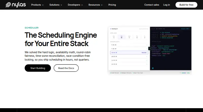Choose the 11:30 AM slot
Image resolution: width=203 pixels, height=112 pixels.
point(129,64)
